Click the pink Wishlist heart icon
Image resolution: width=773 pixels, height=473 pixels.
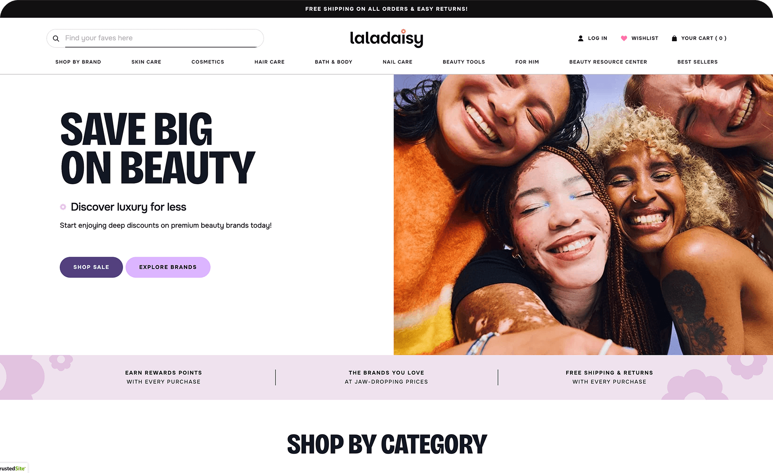tap(624, 38)
